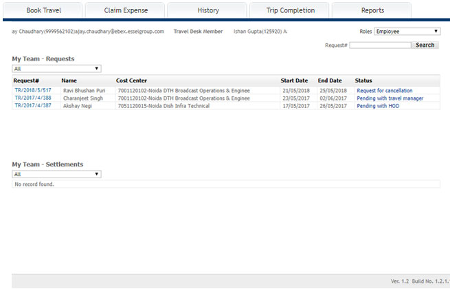Click the Cost Center column header
Image resolution: width=450 pixels, height=289 pixels.
click(x=131, y=81)
